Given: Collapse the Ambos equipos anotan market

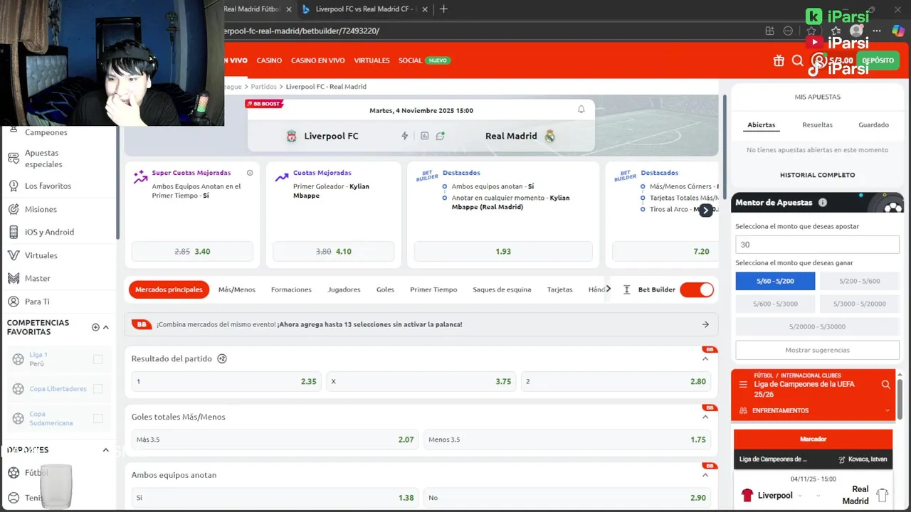Looking at the screenshot, I should coord(705,475).
